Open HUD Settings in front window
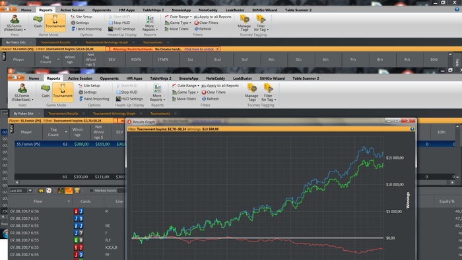Screen dimensions: 462x260 pyautogui.click(x=129, y=99)
